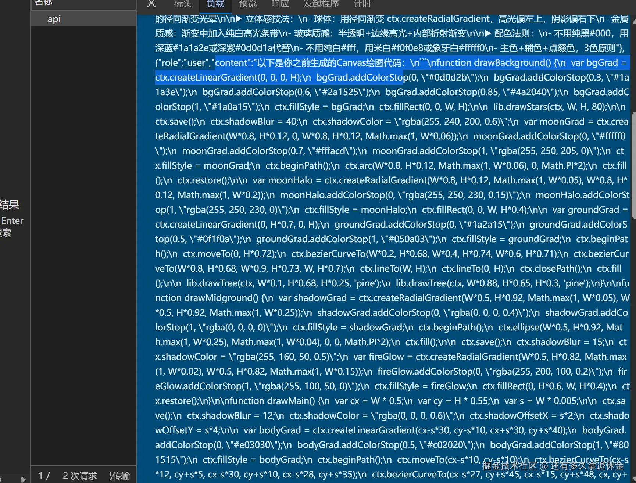The height and width of the screenshot is (483, 636).
Task: Close the request details pane
Action: [x=151, y=4]
